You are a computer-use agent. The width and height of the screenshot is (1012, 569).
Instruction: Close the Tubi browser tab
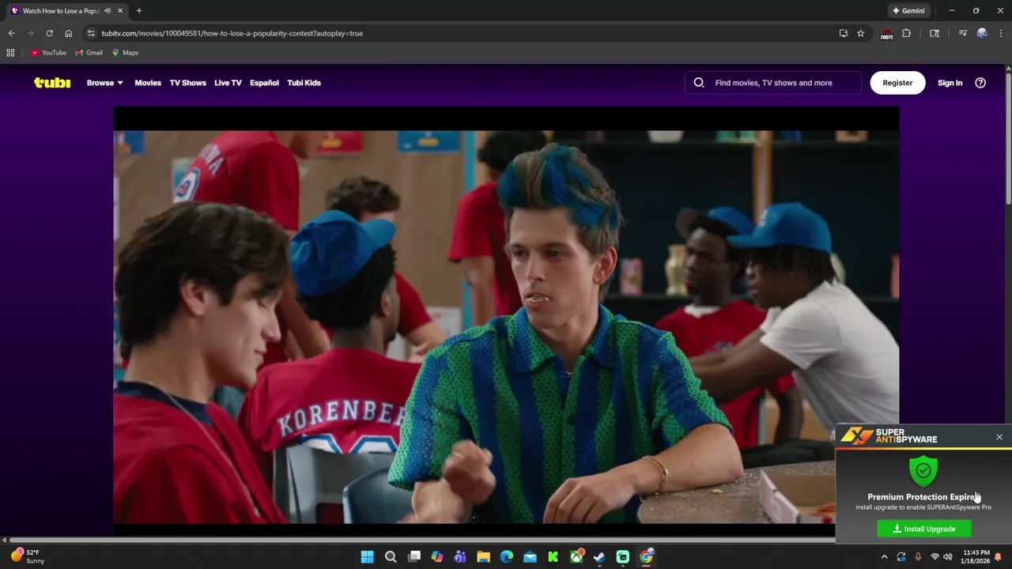120,11
